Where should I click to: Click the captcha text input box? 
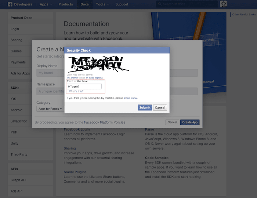tap(84, 87)
